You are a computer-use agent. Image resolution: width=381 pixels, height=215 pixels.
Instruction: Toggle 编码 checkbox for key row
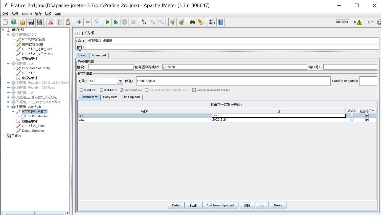point(352,116)
